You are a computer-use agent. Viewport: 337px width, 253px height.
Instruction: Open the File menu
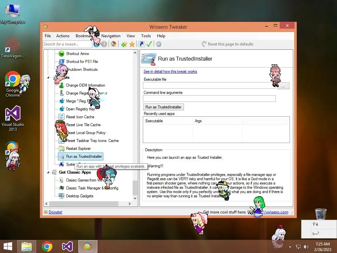coord(48,36)
